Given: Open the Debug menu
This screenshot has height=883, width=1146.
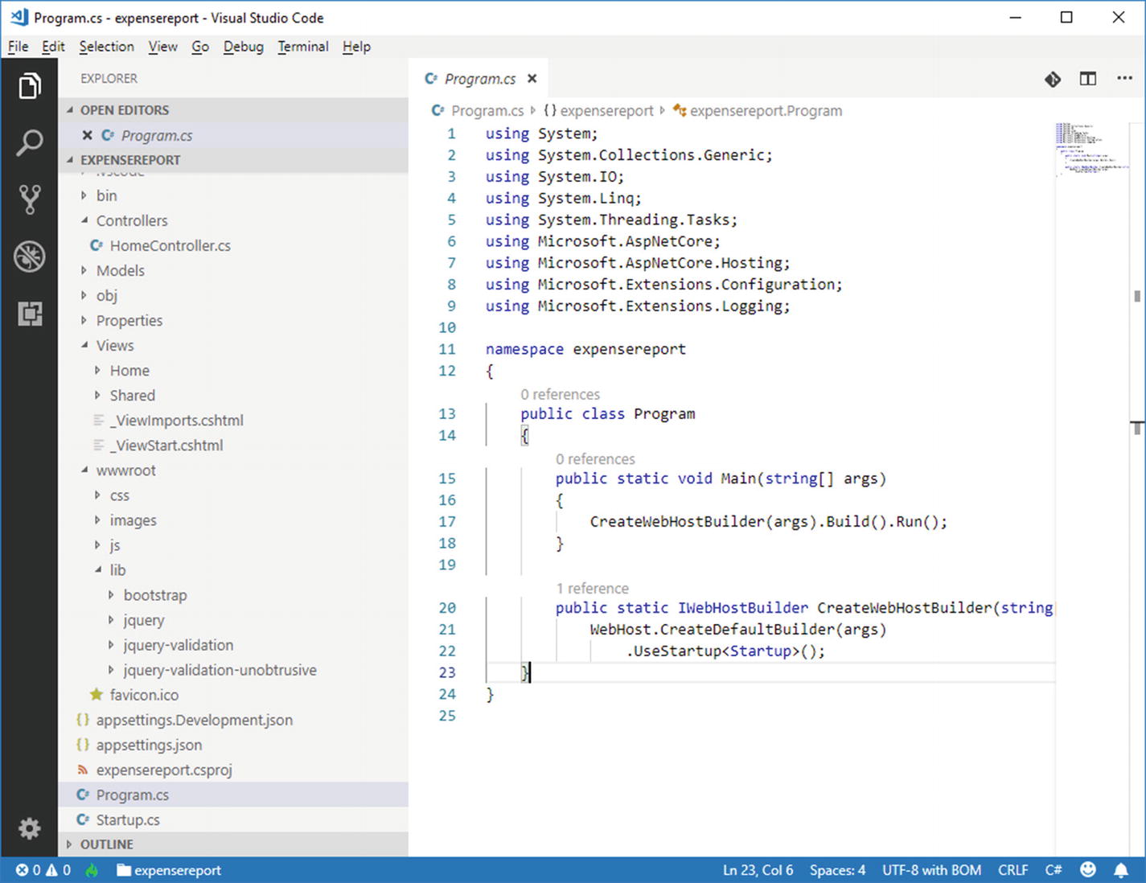Looking at the screenshot, I should (243, 47).
